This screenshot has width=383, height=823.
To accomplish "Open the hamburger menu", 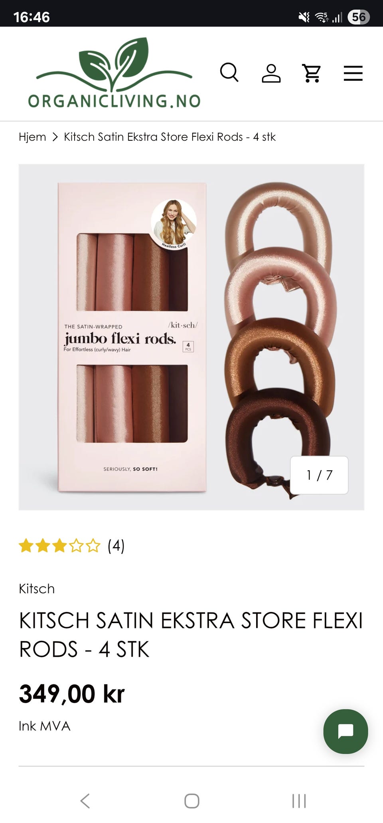I will coord(353,73).
